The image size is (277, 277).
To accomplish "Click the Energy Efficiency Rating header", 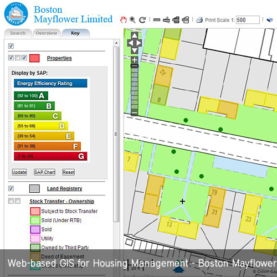I will pos(50,83).
